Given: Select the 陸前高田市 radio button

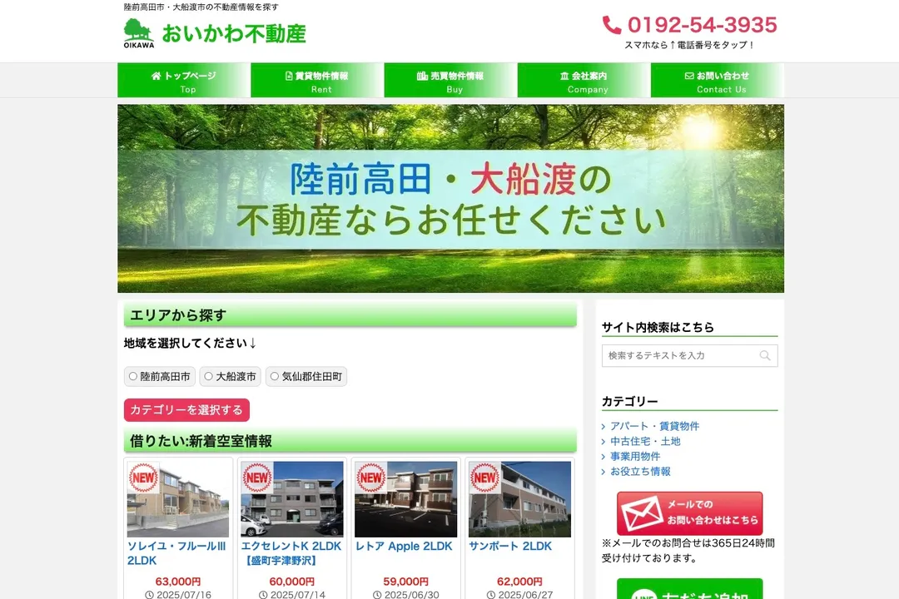Looking at the screenshot, I should [132, 377].
